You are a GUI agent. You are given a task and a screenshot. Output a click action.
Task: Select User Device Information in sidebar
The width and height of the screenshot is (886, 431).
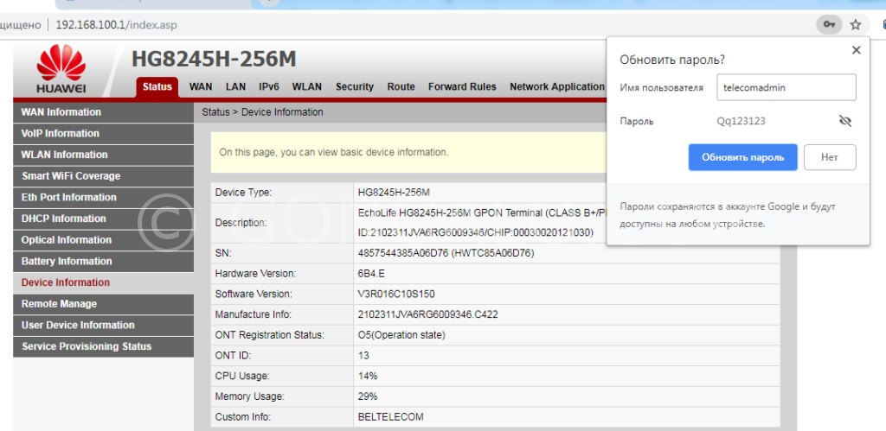pyautogui.click(x=104, y=326)
